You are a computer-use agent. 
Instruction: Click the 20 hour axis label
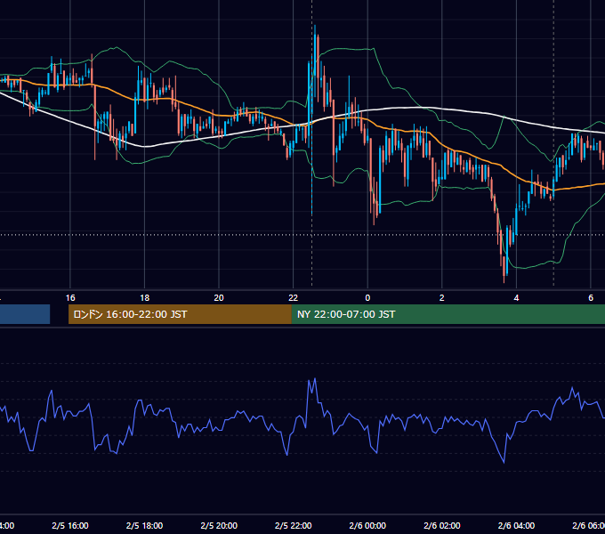[219, 298]
